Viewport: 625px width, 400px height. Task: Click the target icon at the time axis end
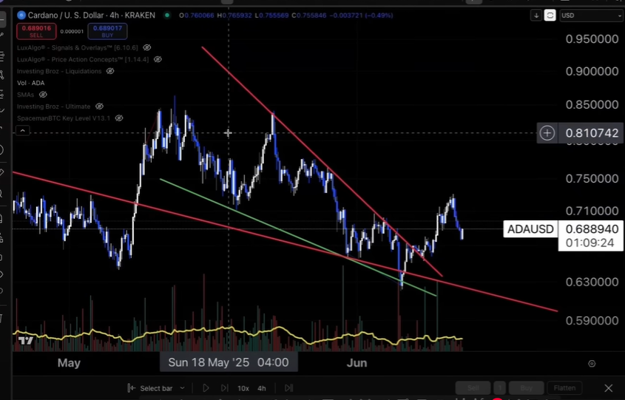pos(592,363)
